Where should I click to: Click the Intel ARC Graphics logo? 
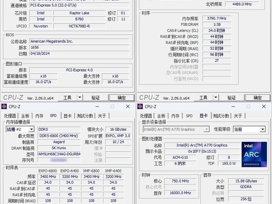tap(254, 154)
